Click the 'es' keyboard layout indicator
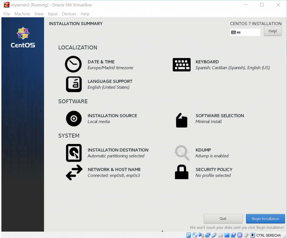287x238 pixels. click(245, 32)
